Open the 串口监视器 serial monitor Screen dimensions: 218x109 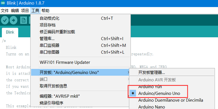point(49,45)
